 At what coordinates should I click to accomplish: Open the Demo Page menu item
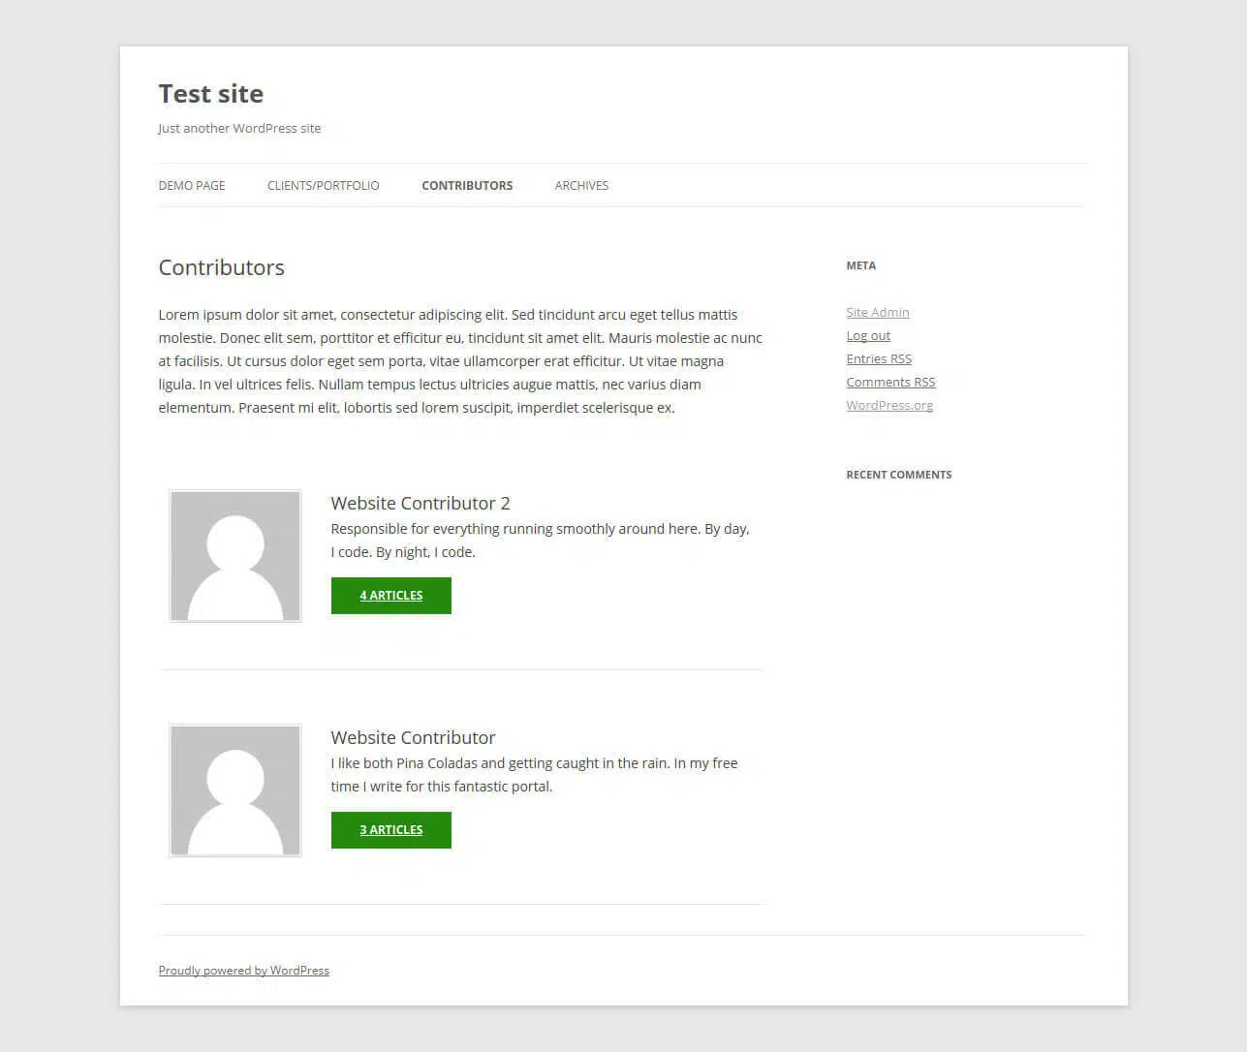click(x=192, y=186)
